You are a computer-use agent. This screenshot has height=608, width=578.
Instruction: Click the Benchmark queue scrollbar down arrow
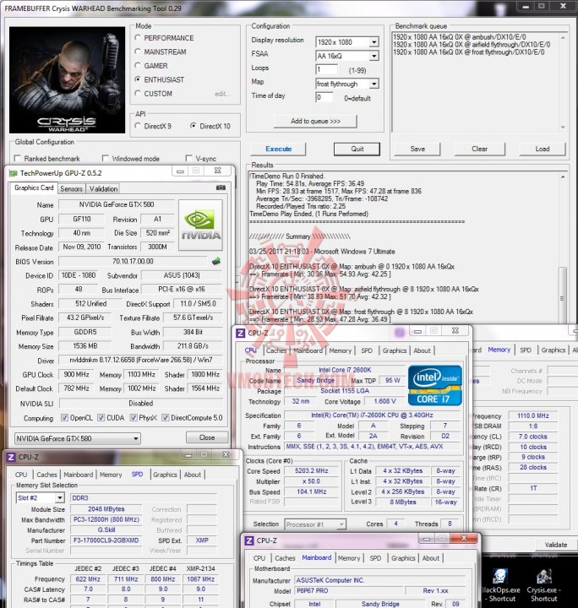coord(563,128)
